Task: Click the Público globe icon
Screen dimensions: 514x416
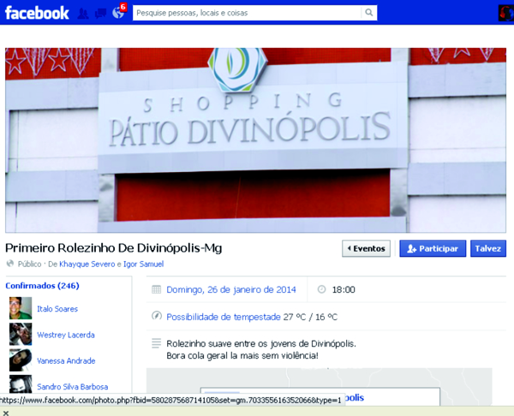Action: (10, 264)
